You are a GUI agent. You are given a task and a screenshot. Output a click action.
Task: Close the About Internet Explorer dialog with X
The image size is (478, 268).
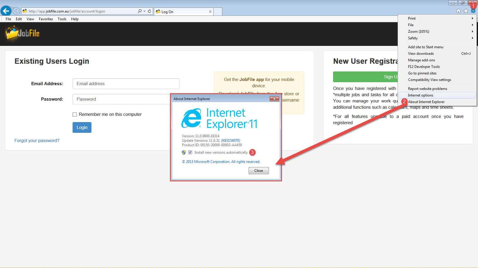(274, 99)
